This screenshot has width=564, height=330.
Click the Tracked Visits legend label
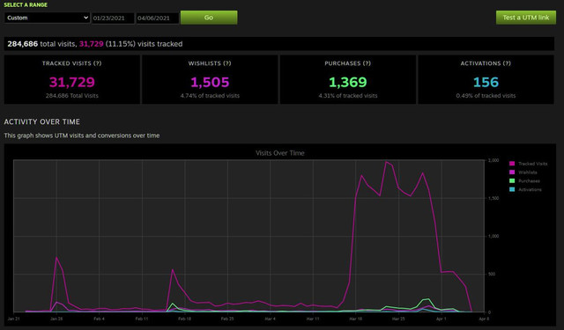[532, 164]
